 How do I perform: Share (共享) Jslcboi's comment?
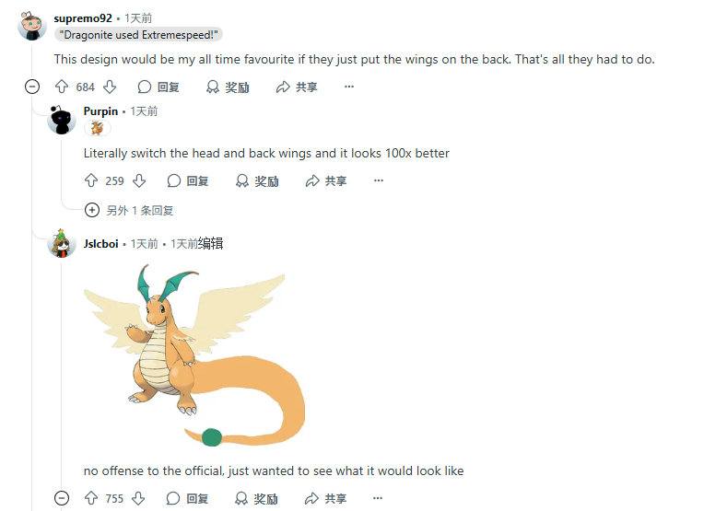(326, 498)
